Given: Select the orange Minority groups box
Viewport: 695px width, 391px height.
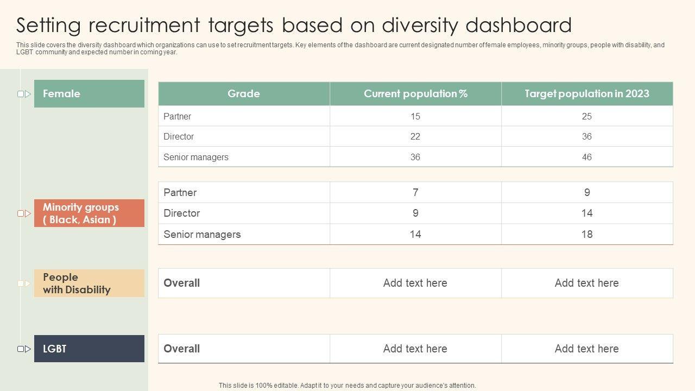Looking at the screenshot, I should [89, 213].
